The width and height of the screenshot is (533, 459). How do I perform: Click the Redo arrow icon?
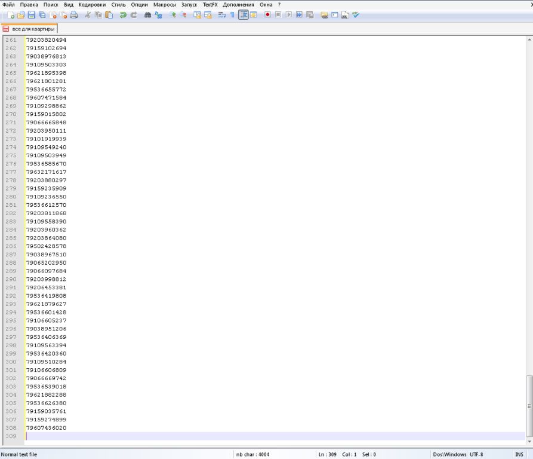[134, 14]
